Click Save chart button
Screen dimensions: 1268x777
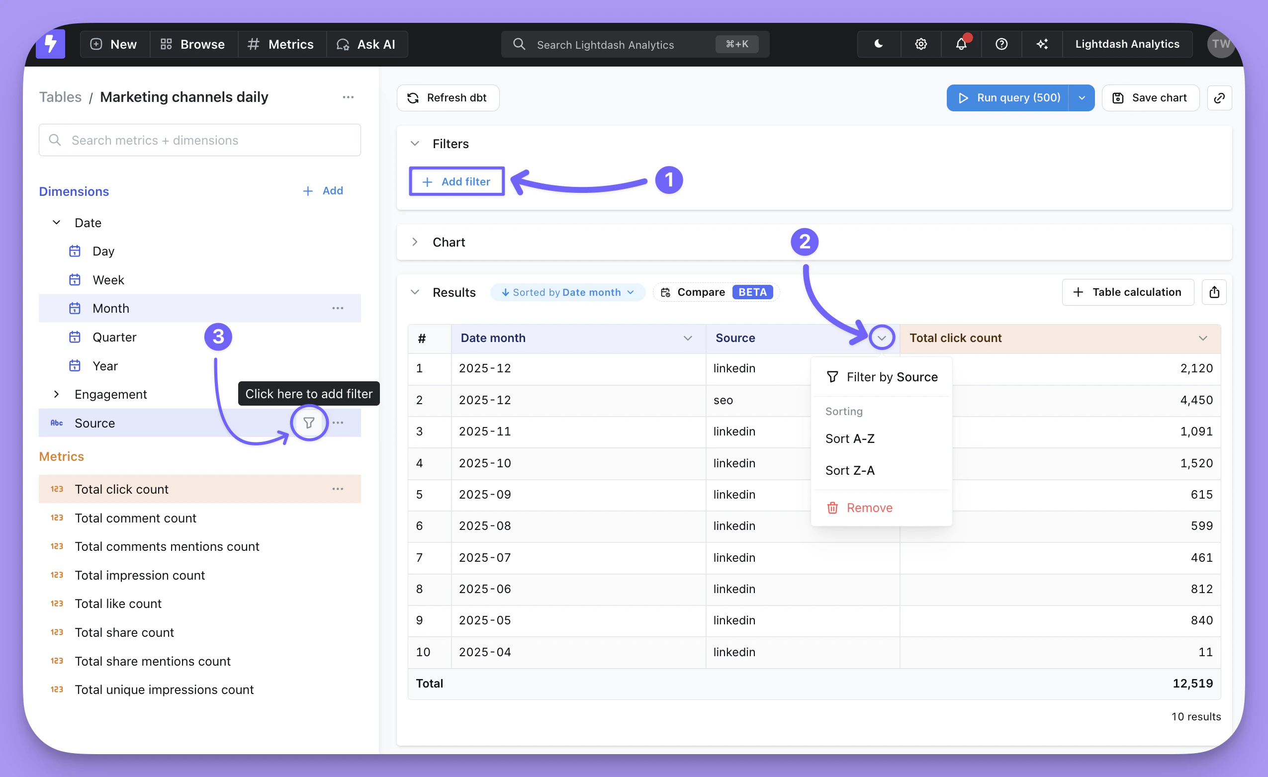1150,98
